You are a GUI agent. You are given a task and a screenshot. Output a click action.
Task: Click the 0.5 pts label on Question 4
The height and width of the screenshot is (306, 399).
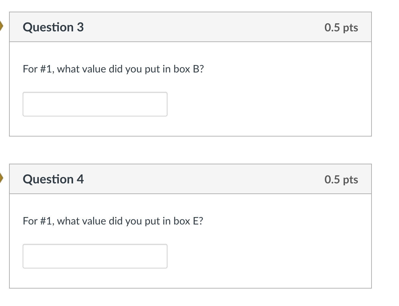coord(342,180)
